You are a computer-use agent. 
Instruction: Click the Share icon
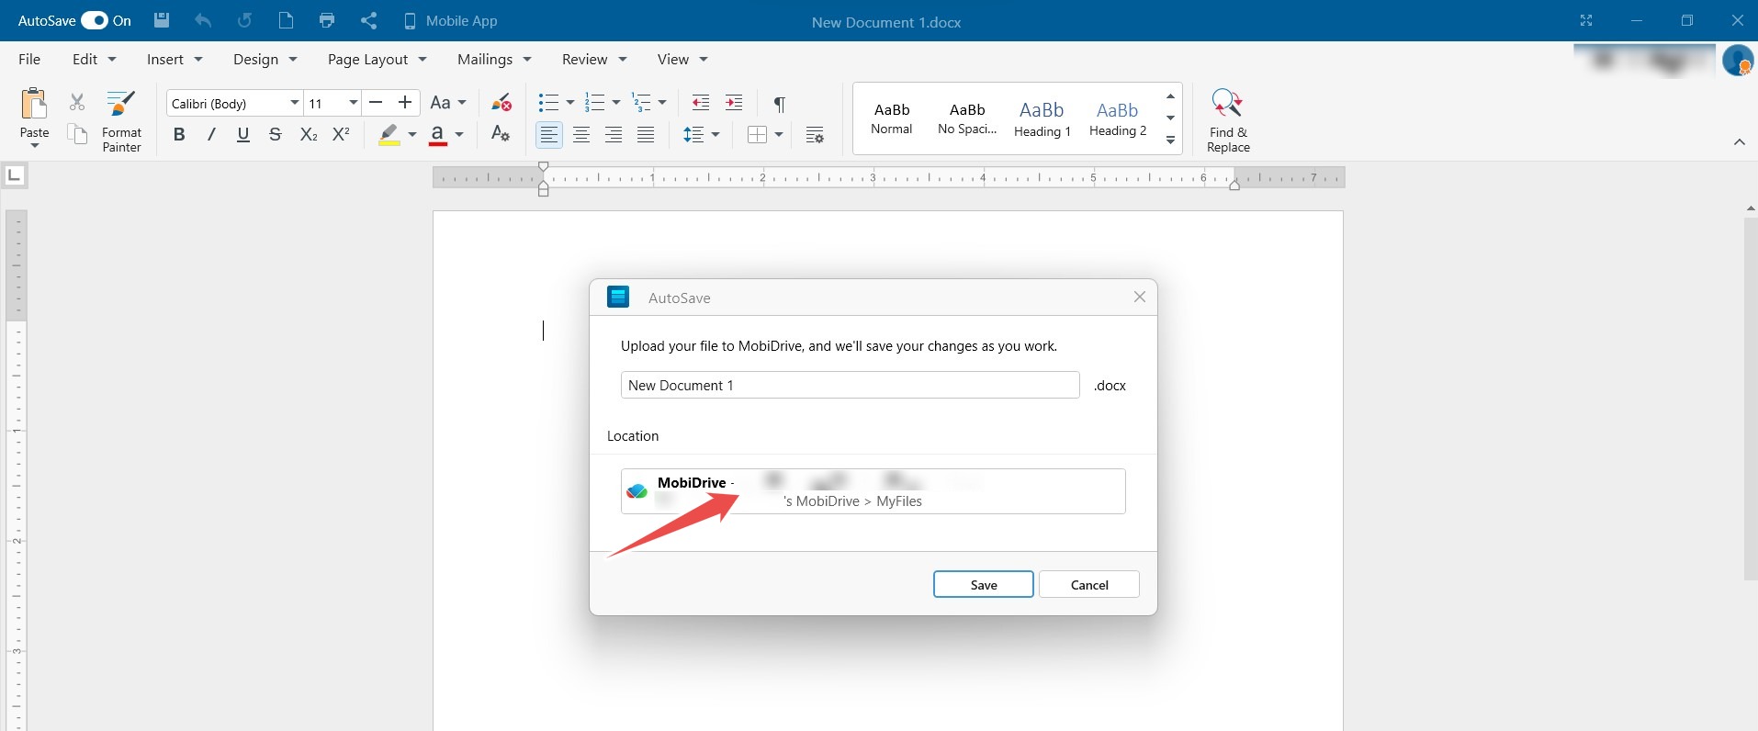pos(368,20)
